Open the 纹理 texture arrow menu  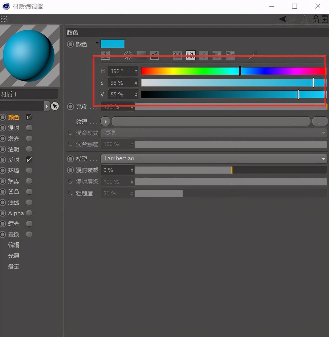coord(105,122)
